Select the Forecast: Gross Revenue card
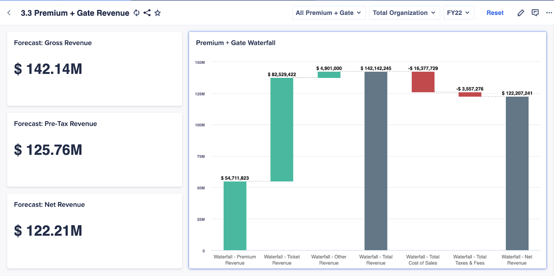The width and height of the screenshot is (554, 276). [x=94, y=69]
